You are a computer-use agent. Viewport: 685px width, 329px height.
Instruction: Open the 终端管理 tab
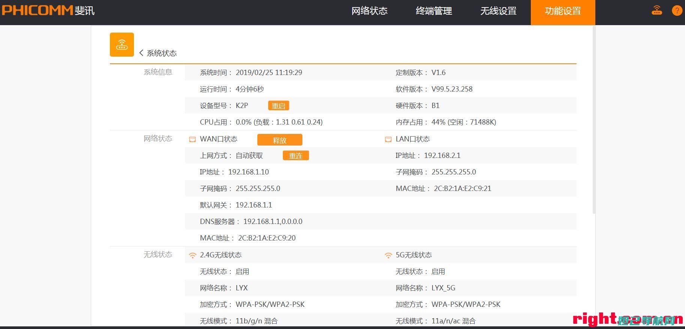tap(434, 11)
